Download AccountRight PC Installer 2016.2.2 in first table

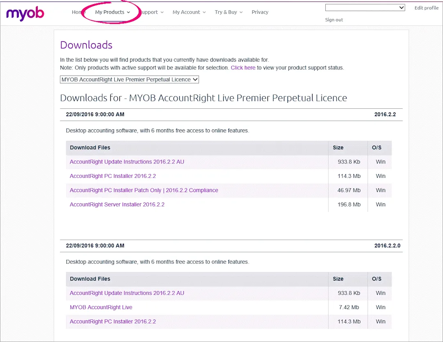click(x=113, y=176)
